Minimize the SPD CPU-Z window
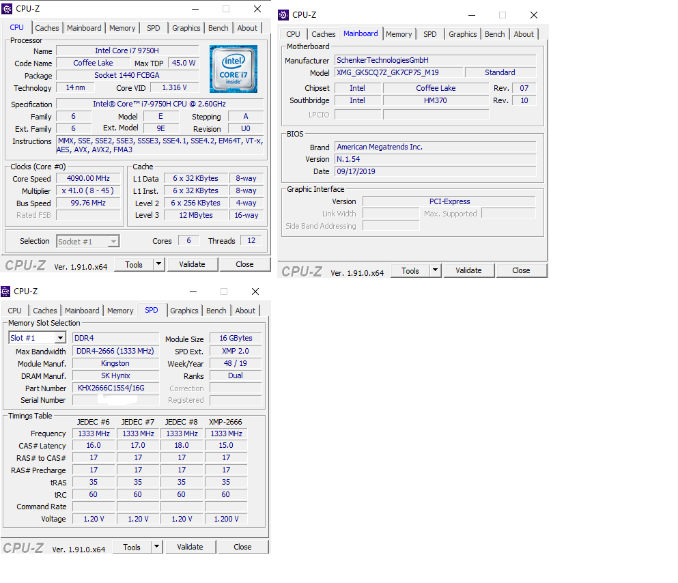The height and width of the screenshot is (583, 678). [193, 291]
